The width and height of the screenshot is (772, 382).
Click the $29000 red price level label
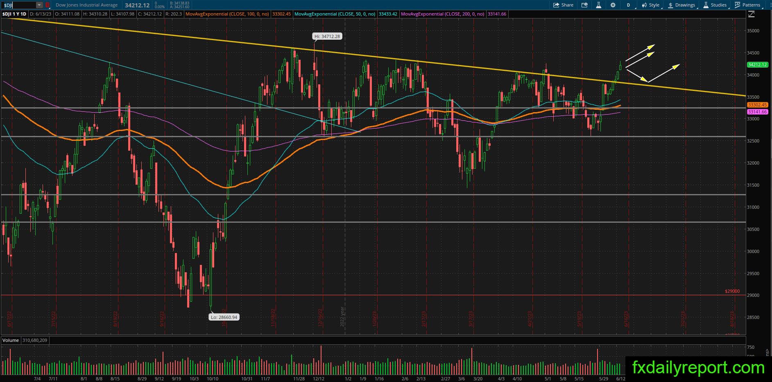732,292
